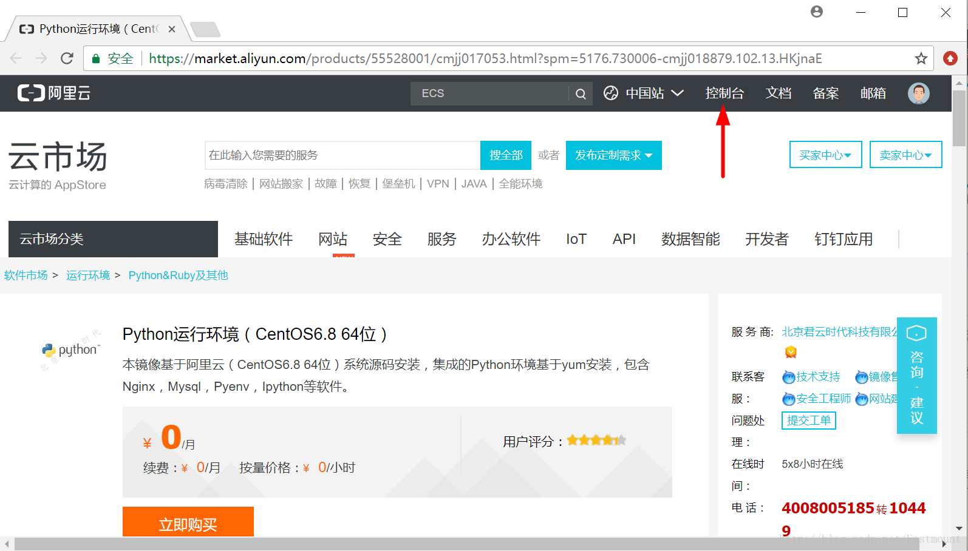This screenshot has height=551, width=968.
Task: Focus the 在此输入您需要的服务 search field
Action: click(343, 155)
